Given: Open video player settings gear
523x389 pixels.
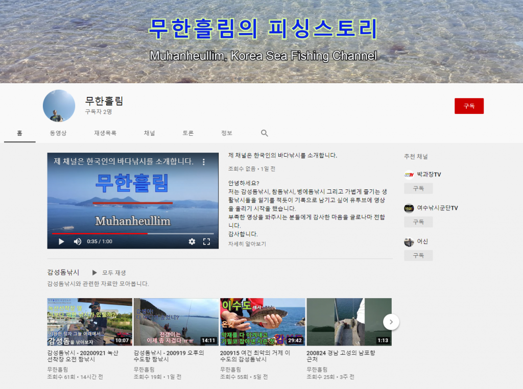Looking at the screenshot, I should click(x=192, y=241).
